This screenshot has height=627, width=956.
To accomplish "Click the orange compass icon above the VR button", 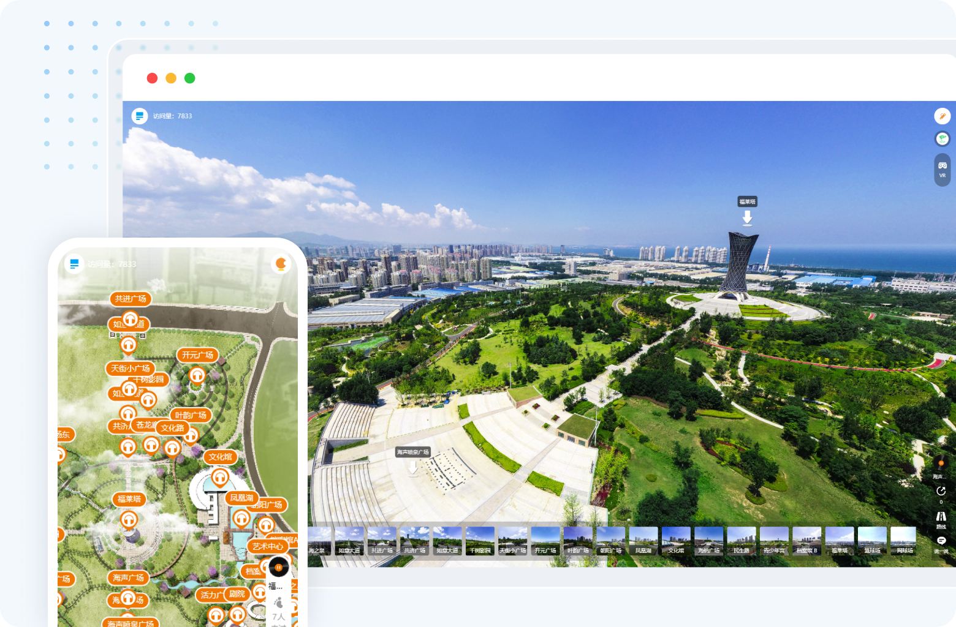I will [942, 116].
